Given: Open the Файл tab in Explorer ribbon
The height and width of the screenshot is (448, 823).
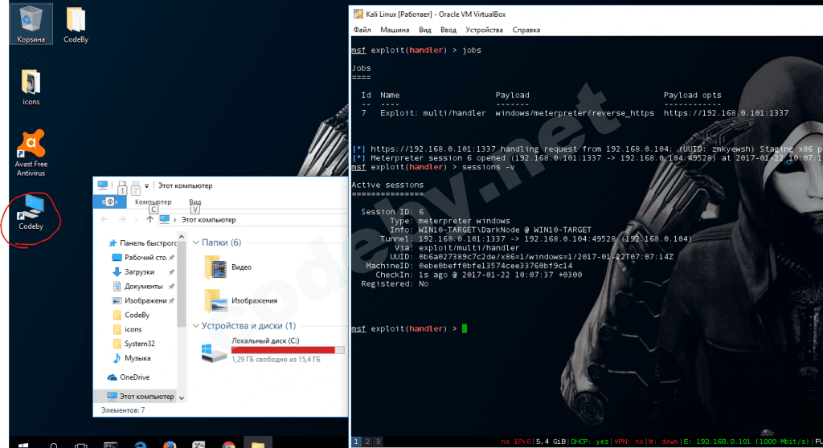Looking at the screenshot, I should pyautogui.click(x=109, y=202).
